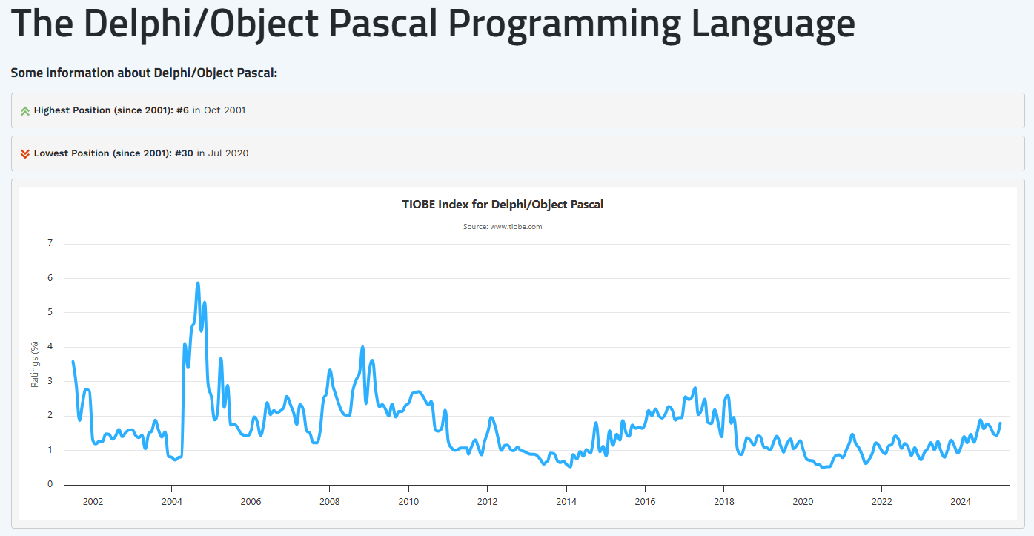Click the 7 label on the y-axis
The width and height of the screenshot is (1034, 536).
coord(50,243)
